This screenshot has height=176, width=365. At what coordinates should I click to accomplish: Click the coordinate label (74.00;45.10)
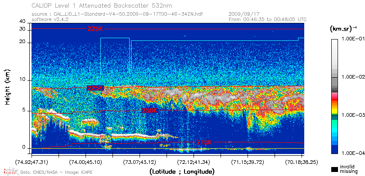click(86, 162)
